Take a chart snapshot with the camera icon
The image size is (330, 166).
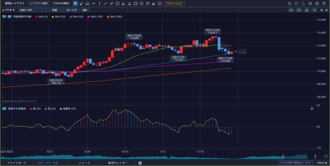coord(307,10)
